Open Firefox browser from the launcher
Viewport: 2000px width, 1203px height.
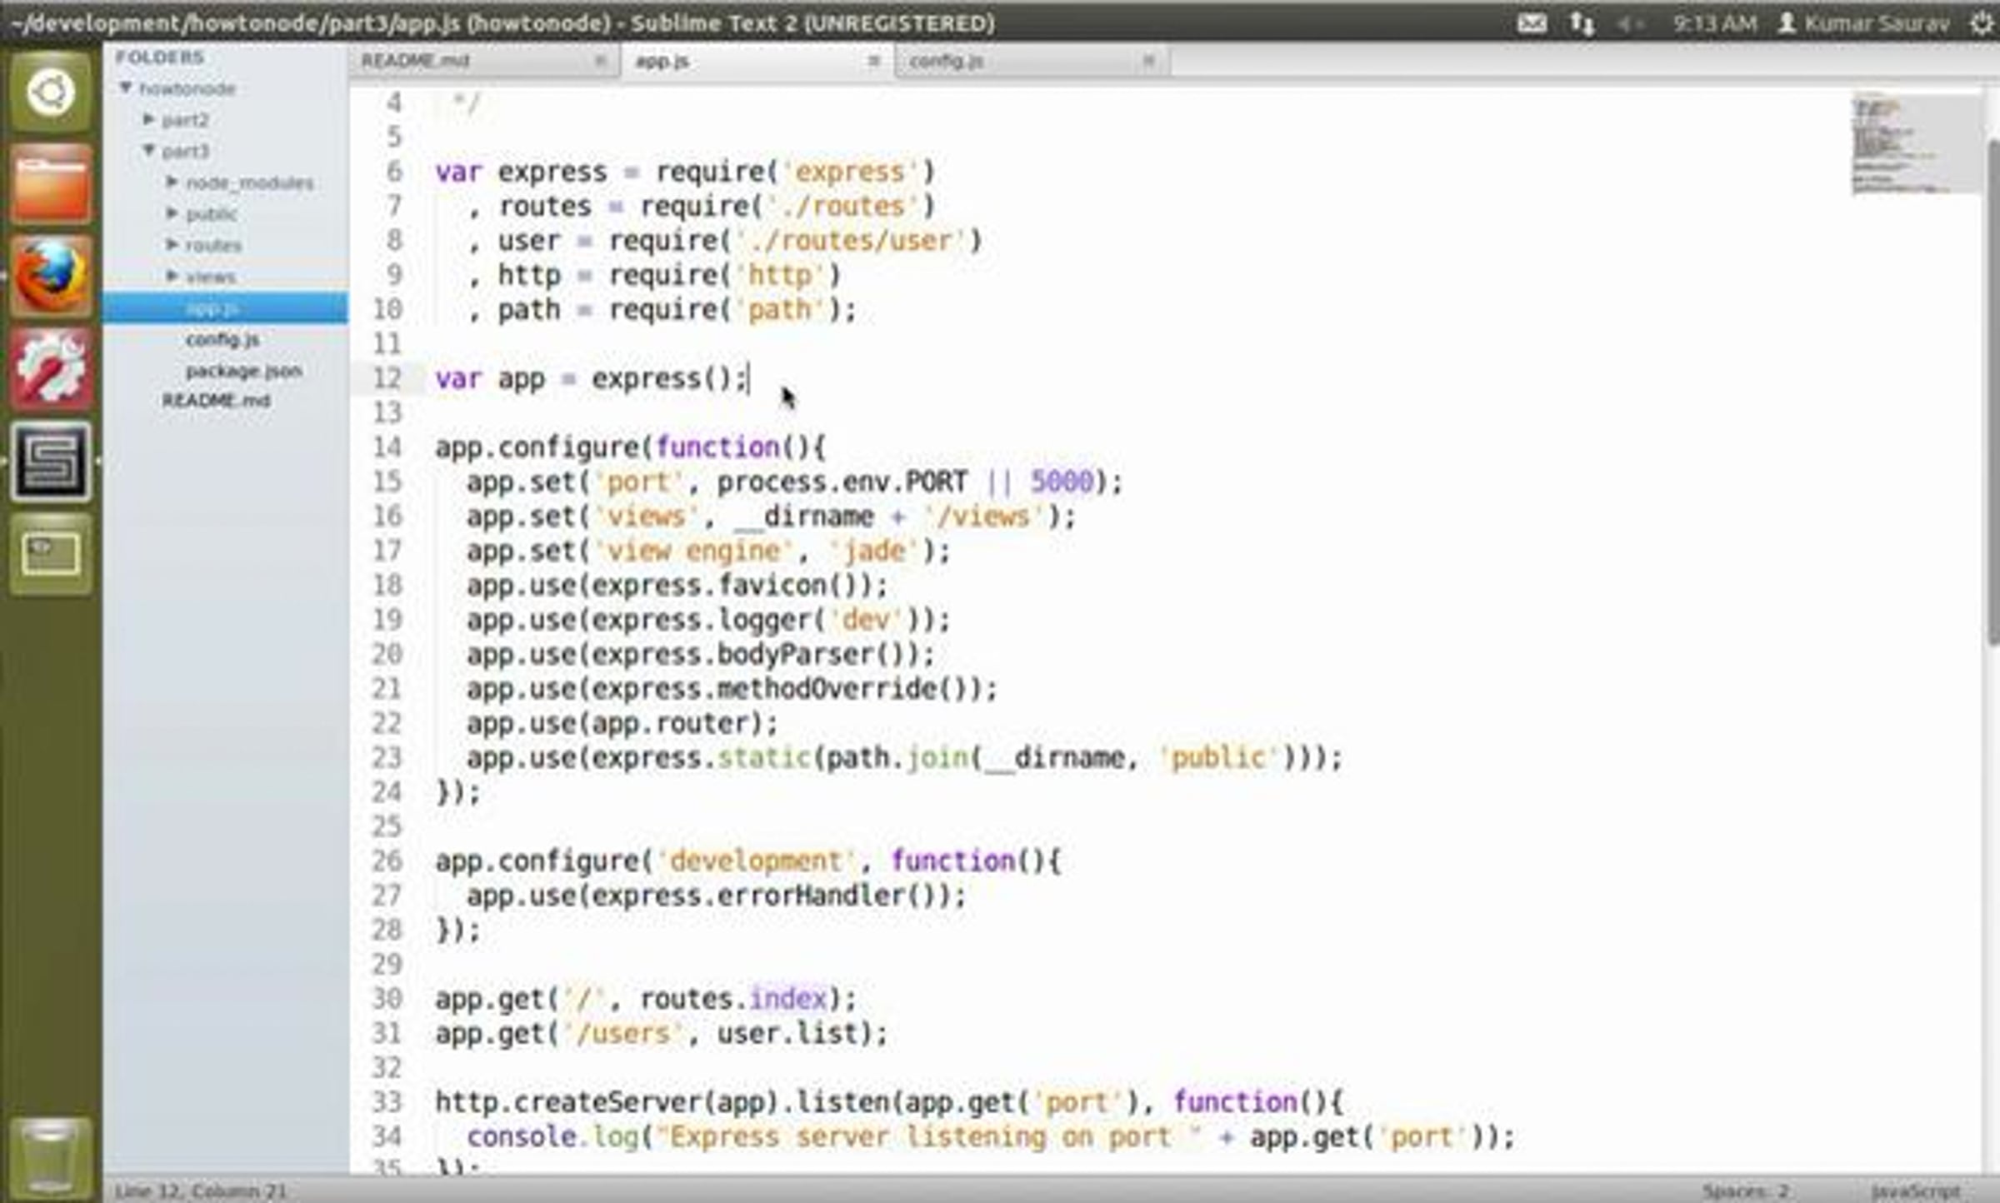[x=50, y=275]
